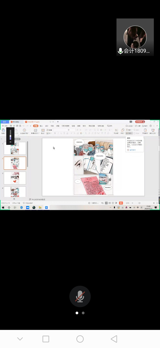Switch to normal view in status bar
Image resolution: width=160 pixels, height=348 pixels.
(106, 203)
